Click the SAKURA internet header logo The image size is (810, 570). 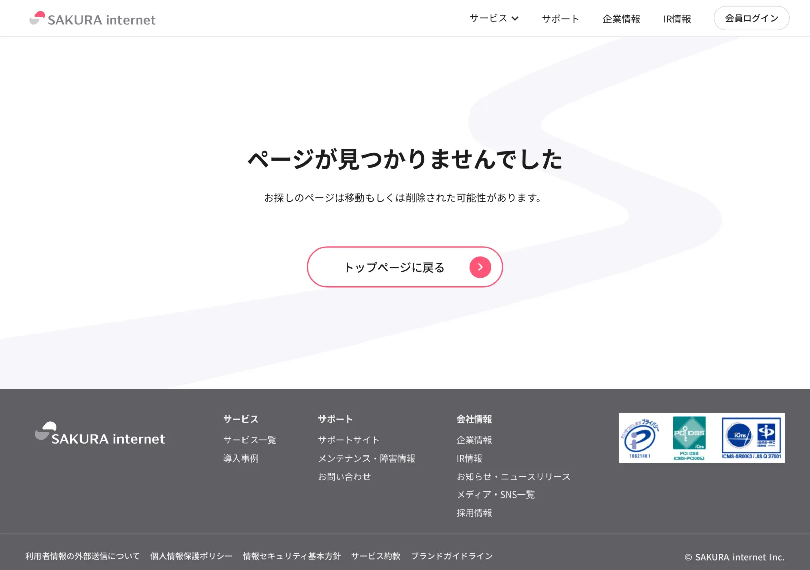coord(93,19)
